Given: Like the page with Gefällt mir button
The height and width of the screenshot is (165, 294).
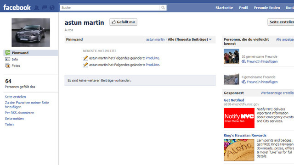Looking at the screenshot, I should tap(124, 22).
